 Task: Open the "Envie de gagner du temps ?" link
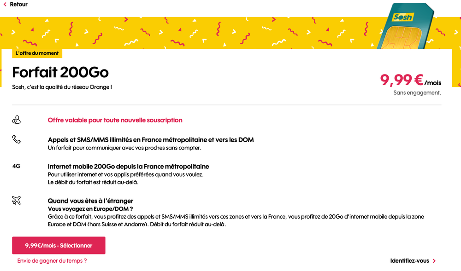[x=52, y=261]
